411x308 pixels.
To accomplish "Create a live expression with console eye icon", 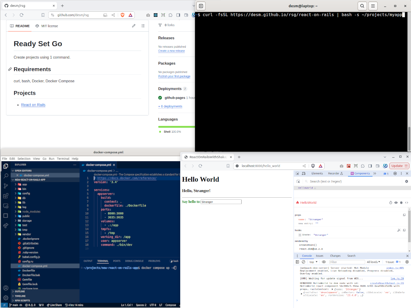I will point(324,262).
